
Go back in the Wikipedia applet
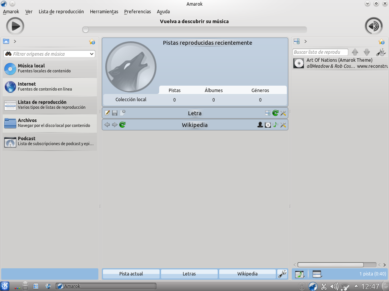pyautogui.click(x=107, y=125)
